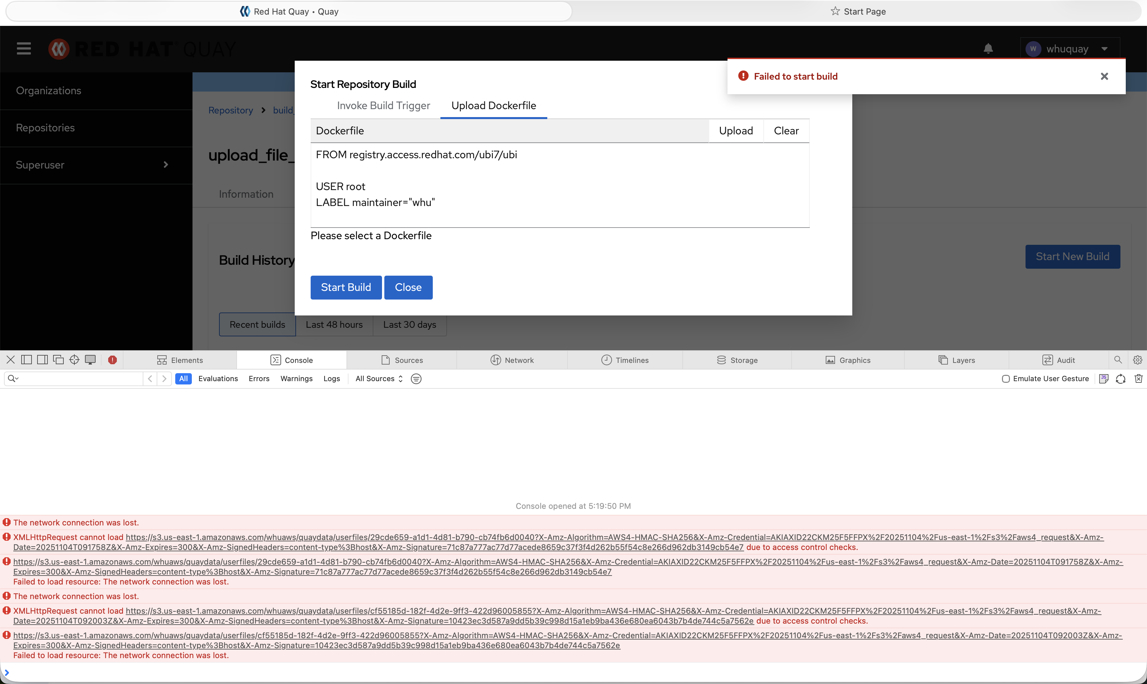Open the Web Inspector settings gear
The image size is (1147, 684).
tap(1137, 360)
